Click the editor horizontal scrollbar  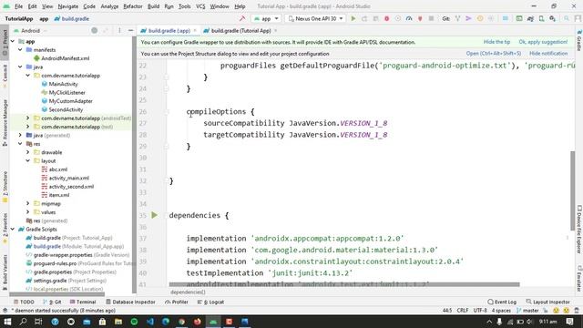[344, 284]
